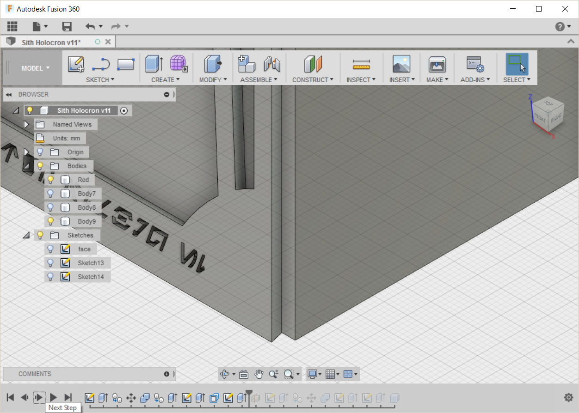Go to timeline beginning
The width and height of the screenshot is (579, 413).
10,397
